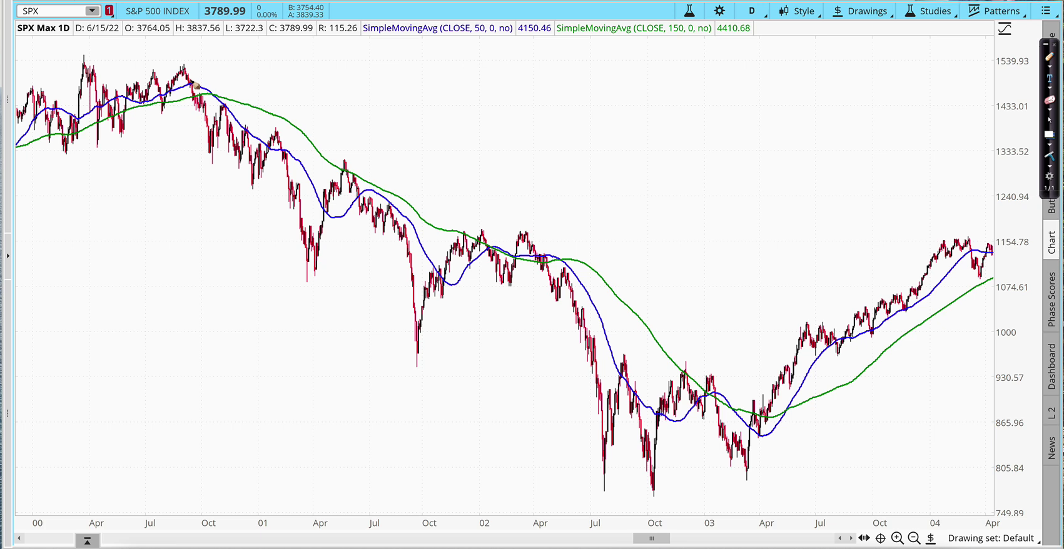This screenshot has width=1064, height=549.
Task: Click the S-curve chart scale icon
Action: [1005, 29]
